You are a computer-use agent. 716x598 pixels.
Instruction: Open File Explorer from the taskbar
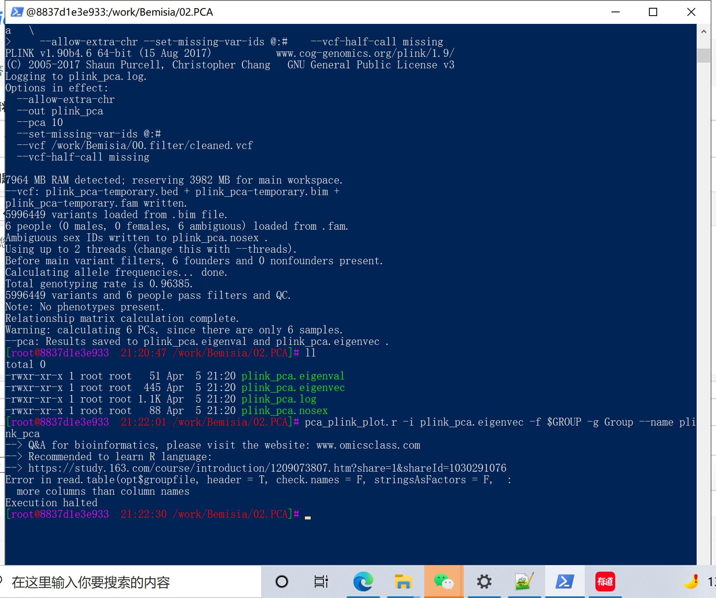(403, 582)
